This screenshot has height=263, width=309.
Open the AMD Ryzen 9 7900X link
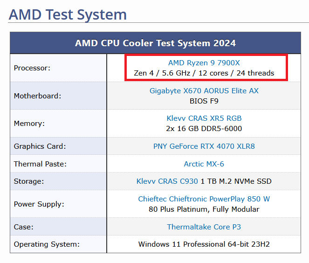click(204, 62)
